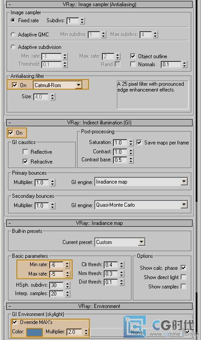This screenshot has width=201, height=340.
Task: Open the Catmull-Rom filter dropdown
Action: tap(58, 85)
